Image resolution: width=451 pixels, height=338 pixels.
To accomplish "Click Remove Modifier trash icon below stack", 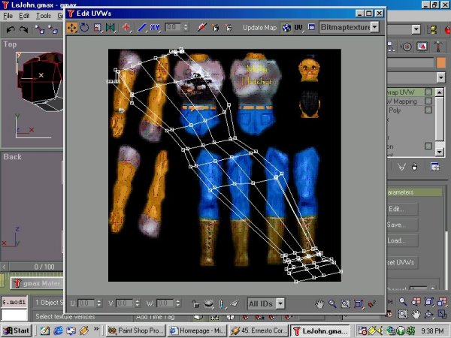I will (x=414, y=167).
